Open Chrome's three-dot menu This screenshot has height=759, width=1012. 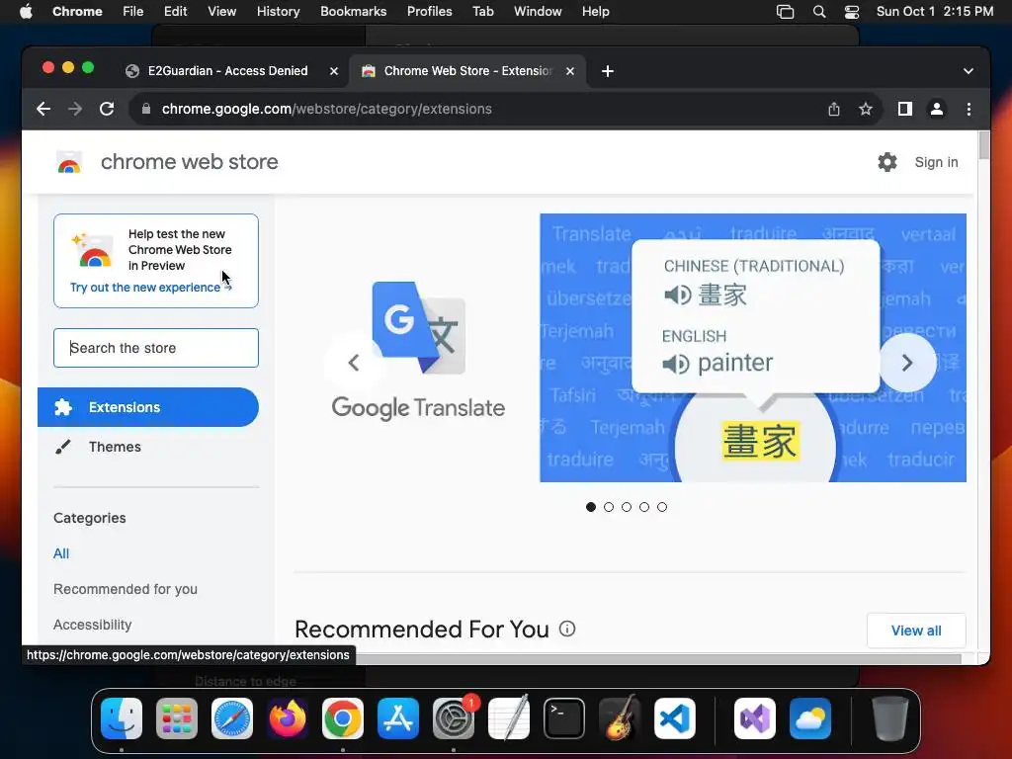pos(969,109)
